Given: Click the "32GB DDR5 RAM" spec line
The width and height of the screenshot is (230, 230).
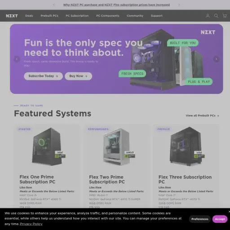Looking at the screenshot, I should pos(170,203).
